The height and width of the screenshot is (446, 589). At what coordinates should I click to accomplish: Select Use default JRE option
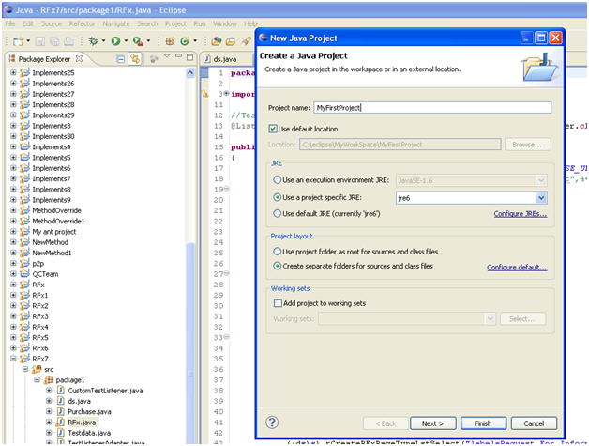point(278,213)
